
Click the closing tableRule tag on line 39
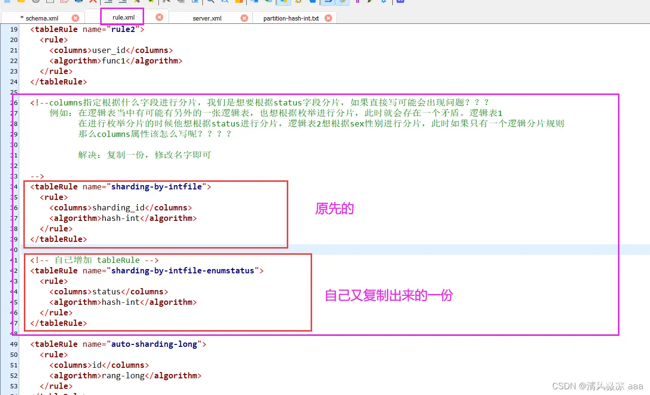59,239
